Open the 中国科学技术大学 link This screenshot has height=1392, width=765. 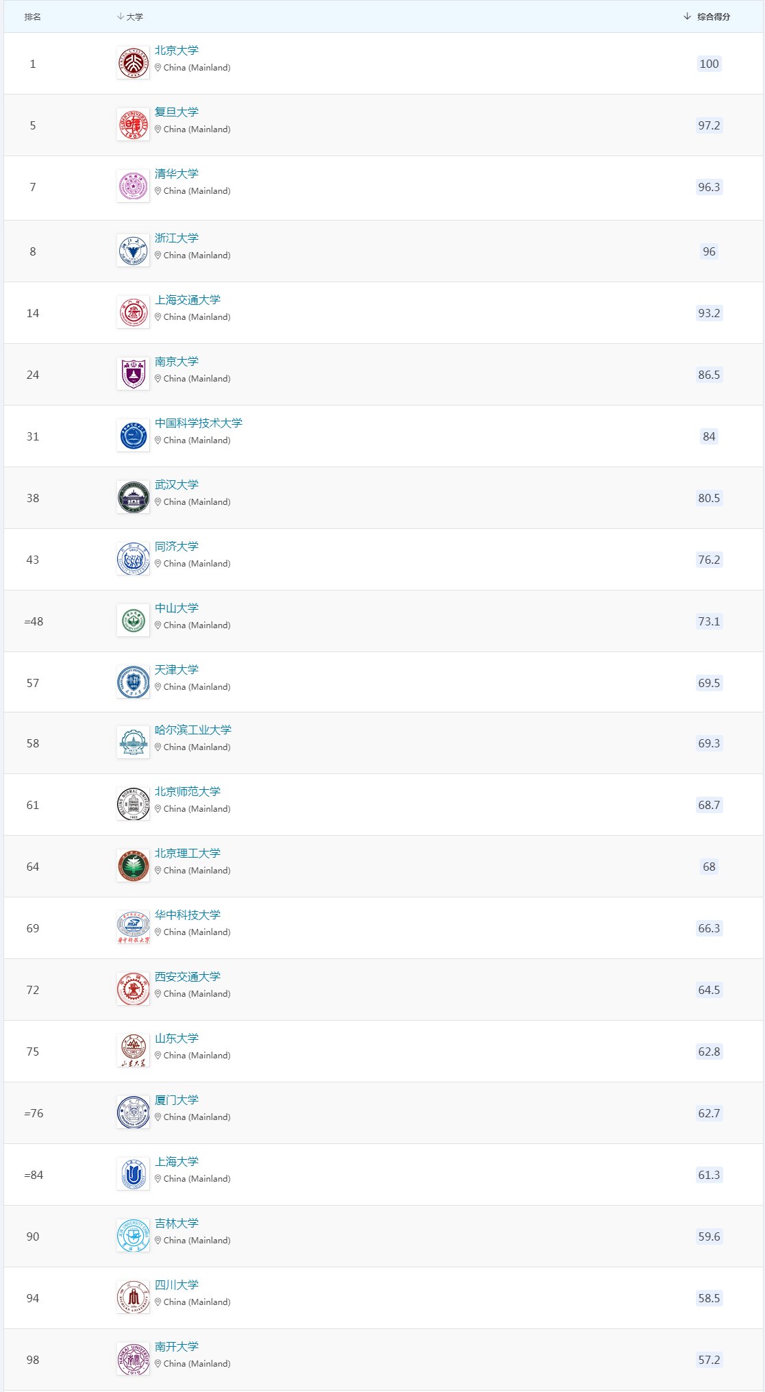tap(199, 423)
